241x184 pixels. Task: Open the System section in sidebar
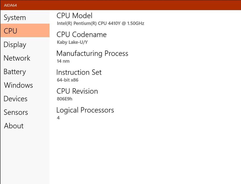pos(25,17)
